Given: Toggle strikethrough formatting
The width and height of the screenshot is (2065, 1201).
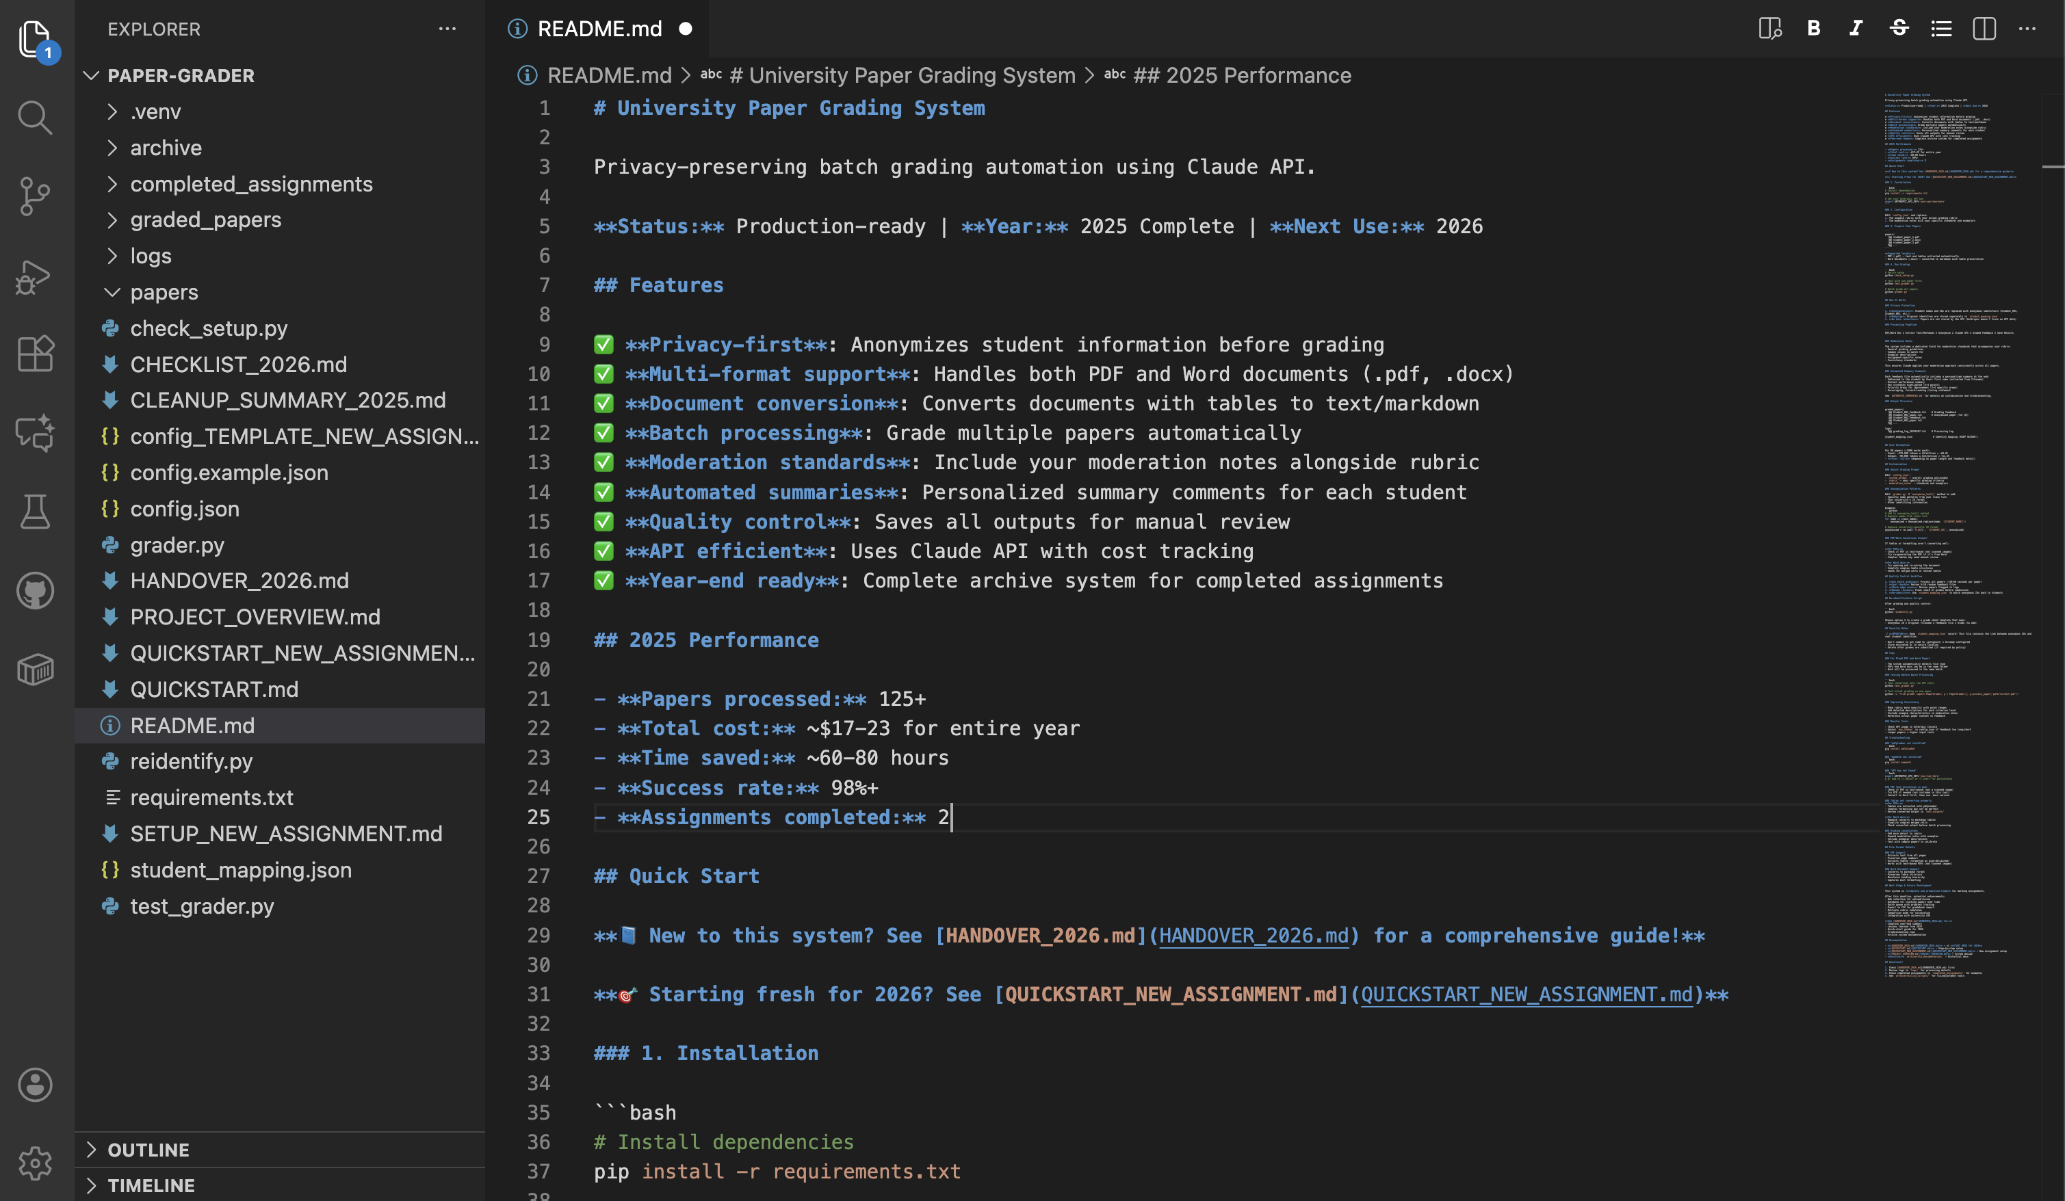Looking at the screenshot, I should click(1899, 29).
